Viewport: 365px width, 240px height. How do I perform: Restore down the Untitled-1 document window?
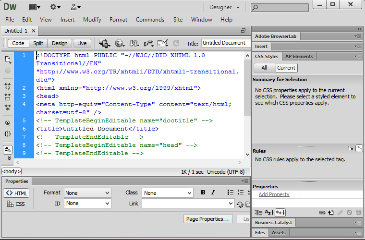[x=243, y=30]
